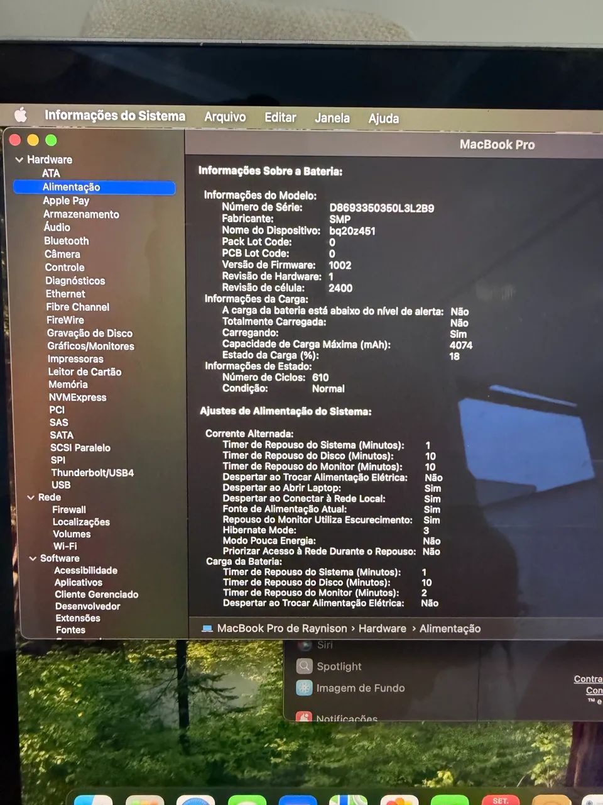Select Desenvolvedor under Software
Screen dimensions: 603x805
coord(88,606)
